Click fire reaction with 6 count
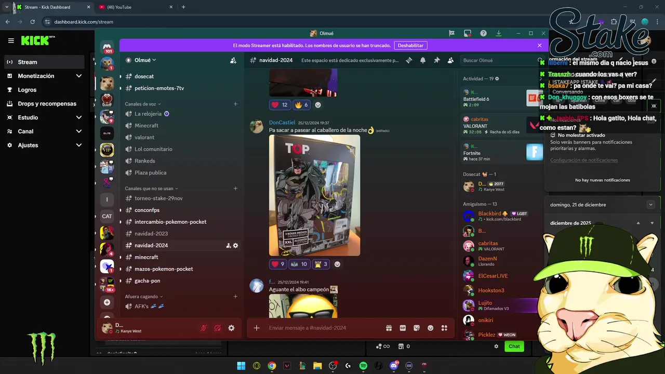The image size is (665, 374). (302, 105)
